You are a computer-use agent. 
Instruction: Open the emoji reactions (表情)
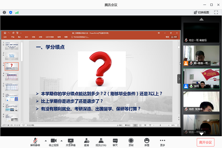coord(147,142)
